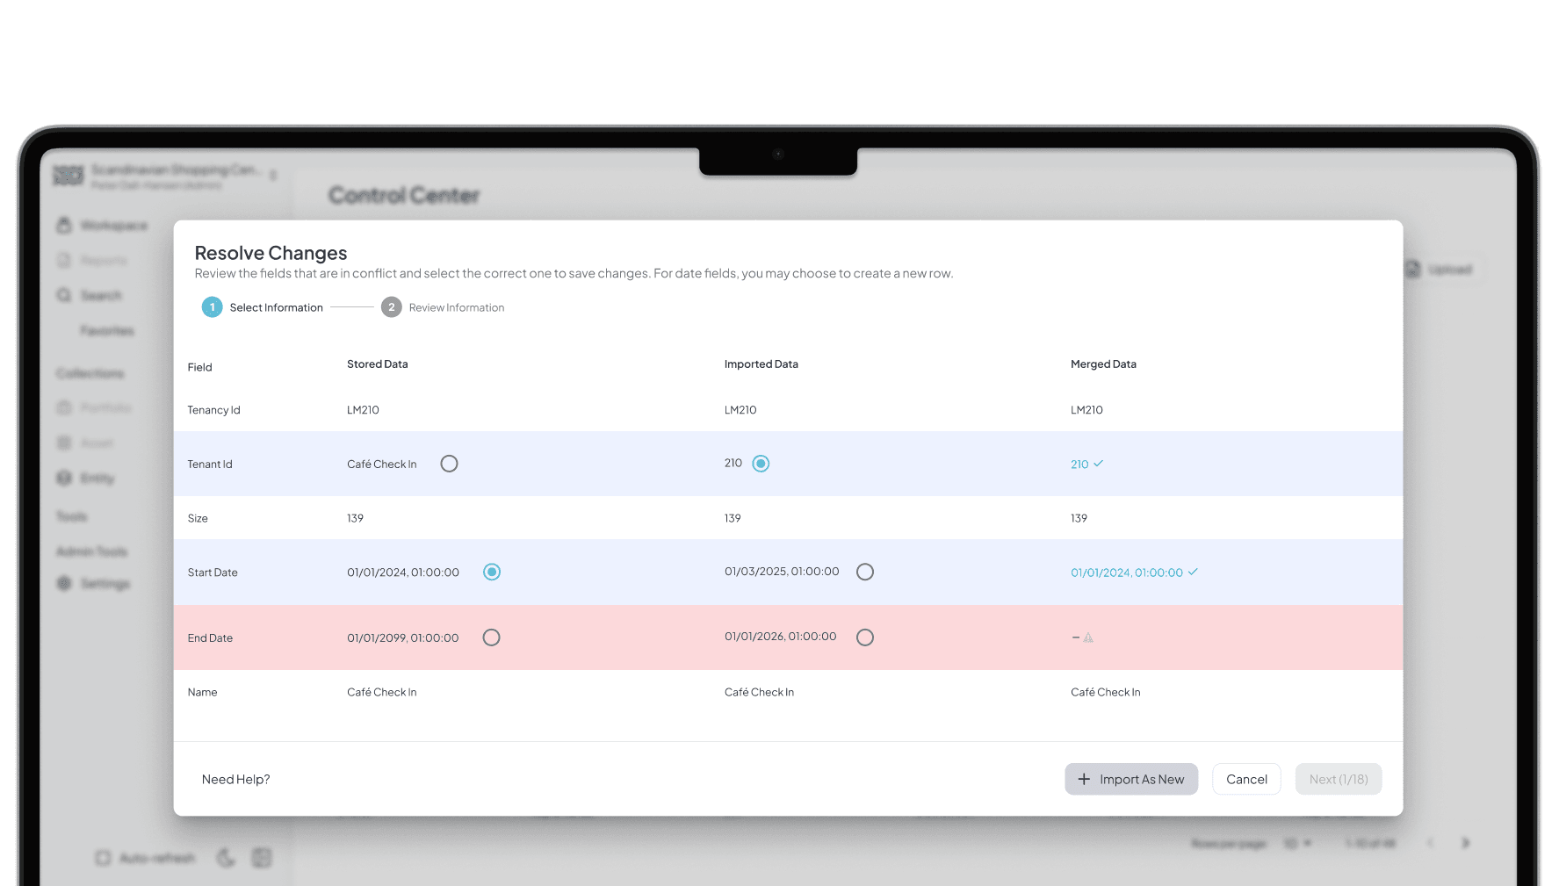
Task: Click the Workspace icon in sidebar
Action: click(x=64, y=226)
